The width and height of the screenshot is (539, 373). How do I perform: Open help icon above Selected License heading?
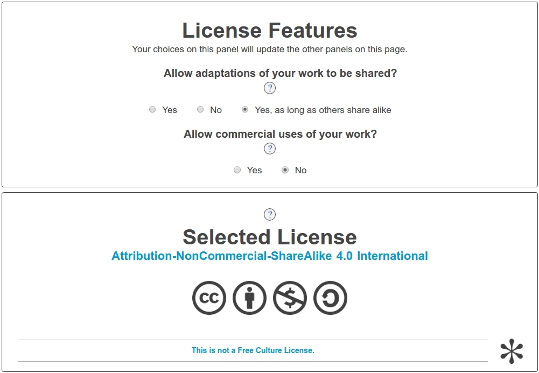pyautogui.click(x=269, y=214)
